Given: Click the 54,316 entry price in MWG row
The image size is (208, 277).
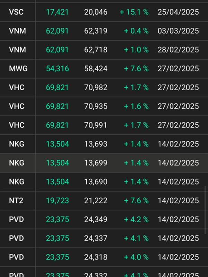Looking at the screenshot, I should pos(58,69).
